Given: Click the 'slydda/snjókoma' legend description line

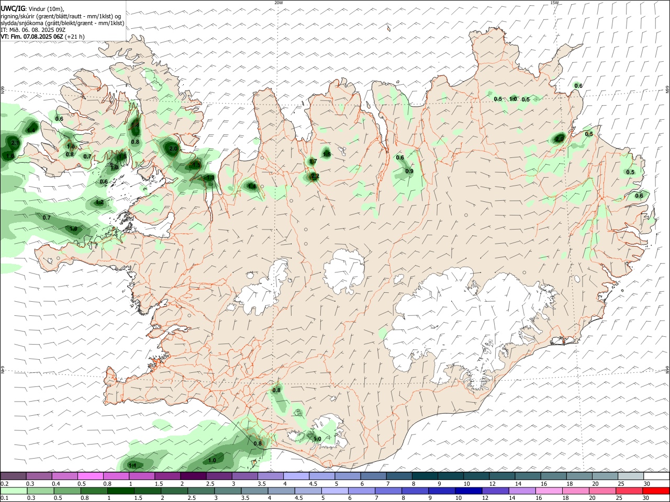Looking at the screenshot, I should [x=62, y=23].
